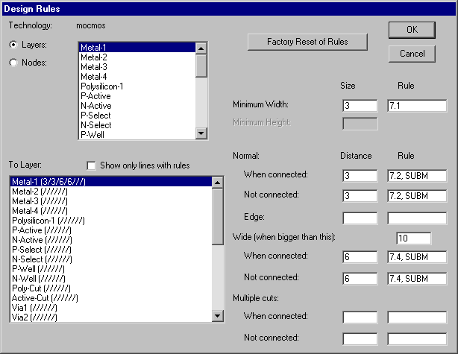Click the Minimum Width size field
Image resolution: width=458 pixels, height=354 pixels.
tap(360, 106)
